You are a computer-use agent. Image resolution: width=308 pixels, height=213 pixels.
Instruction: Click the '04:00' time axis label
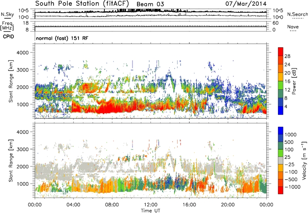click(x=74, y=205)
